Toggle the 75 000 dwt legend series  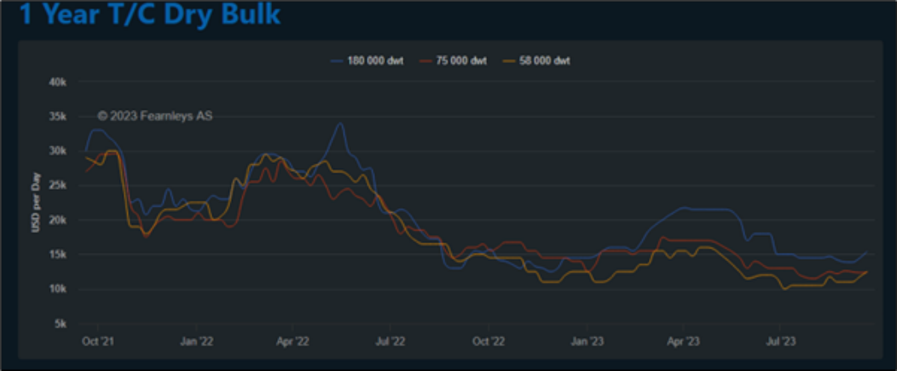[x=461, y=61]
